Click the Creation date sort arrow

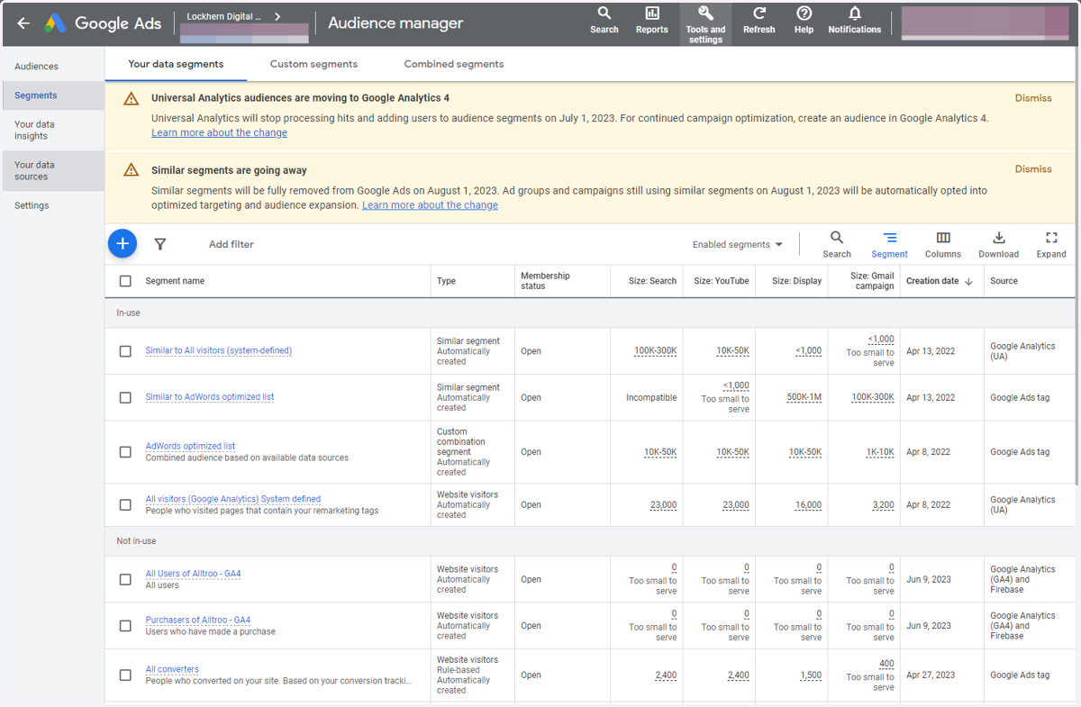pos(969,281)
